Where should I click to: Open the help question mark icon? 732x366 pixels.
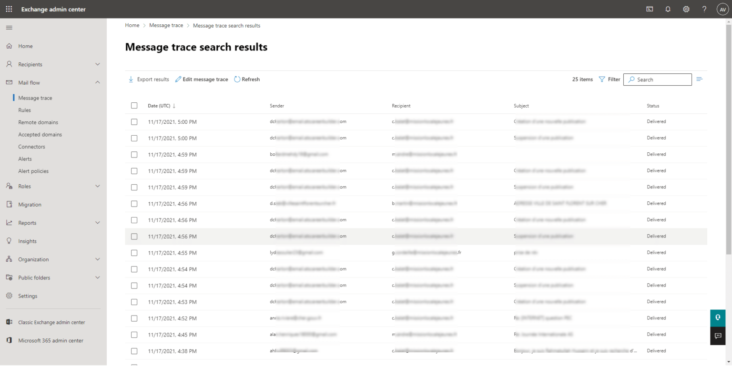(x=704, y=9)
